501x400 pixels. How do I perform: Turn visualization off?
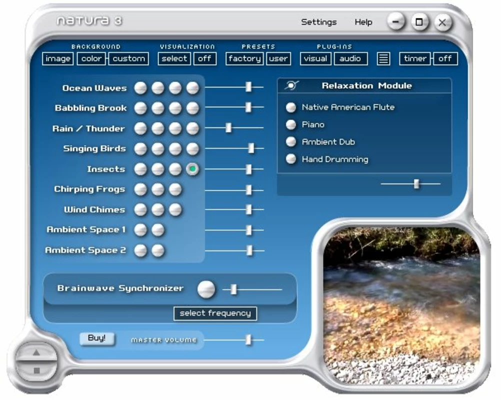204,59
